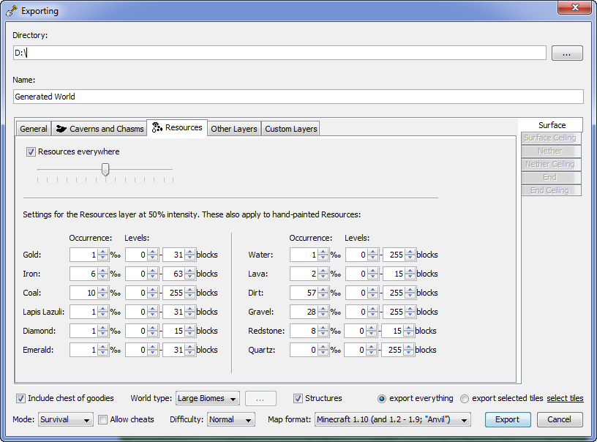Uncheck Resources everywhere checkbox
The image size is (597, 442).
[31, 152]
